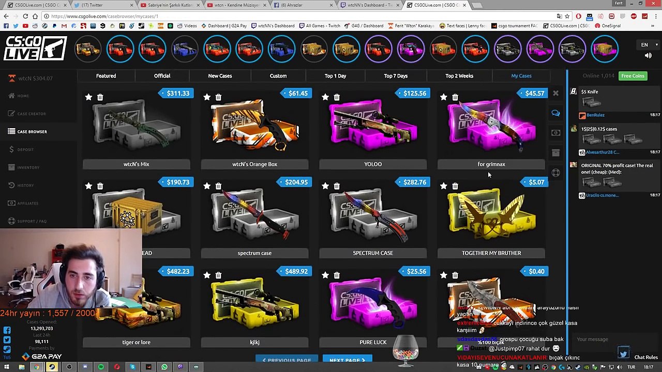
Task: Favorite the $190.73 case with its star
Action: (88, 186)
